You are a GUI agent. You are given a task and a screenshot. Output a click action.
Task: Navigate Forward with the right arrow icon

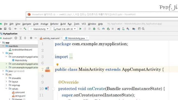pyautogui.click(x=20, y=29)
